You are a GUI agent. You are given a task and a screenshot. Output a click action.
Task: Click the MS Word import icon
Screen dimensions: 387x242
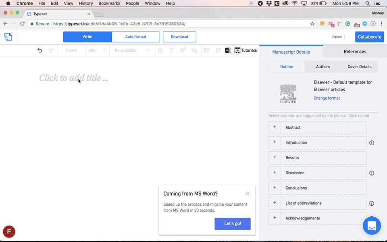pyautogui.click(x=228, y=50)
